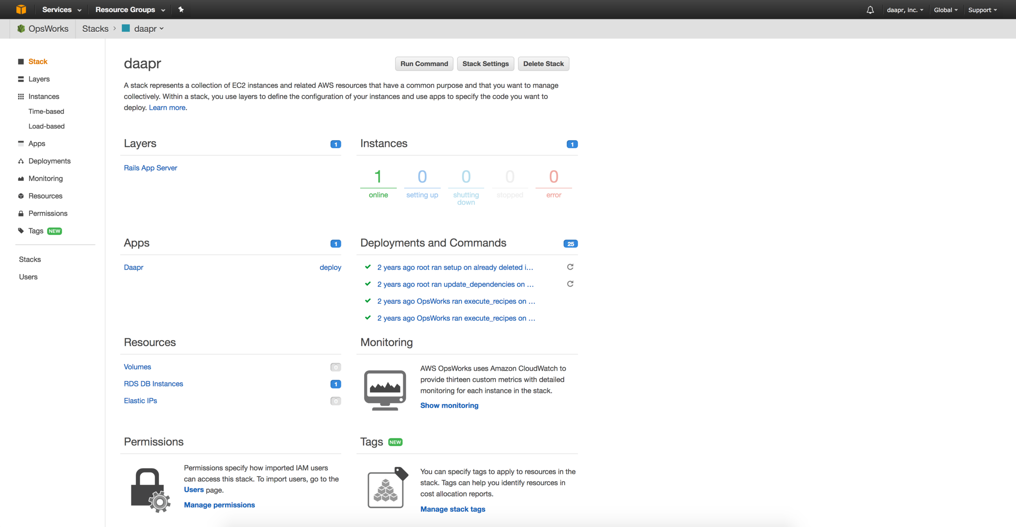The width and height of the screenshot is (1016, 527).
Task: Select Load-based instances in sidebar
Action: (46, 126)
